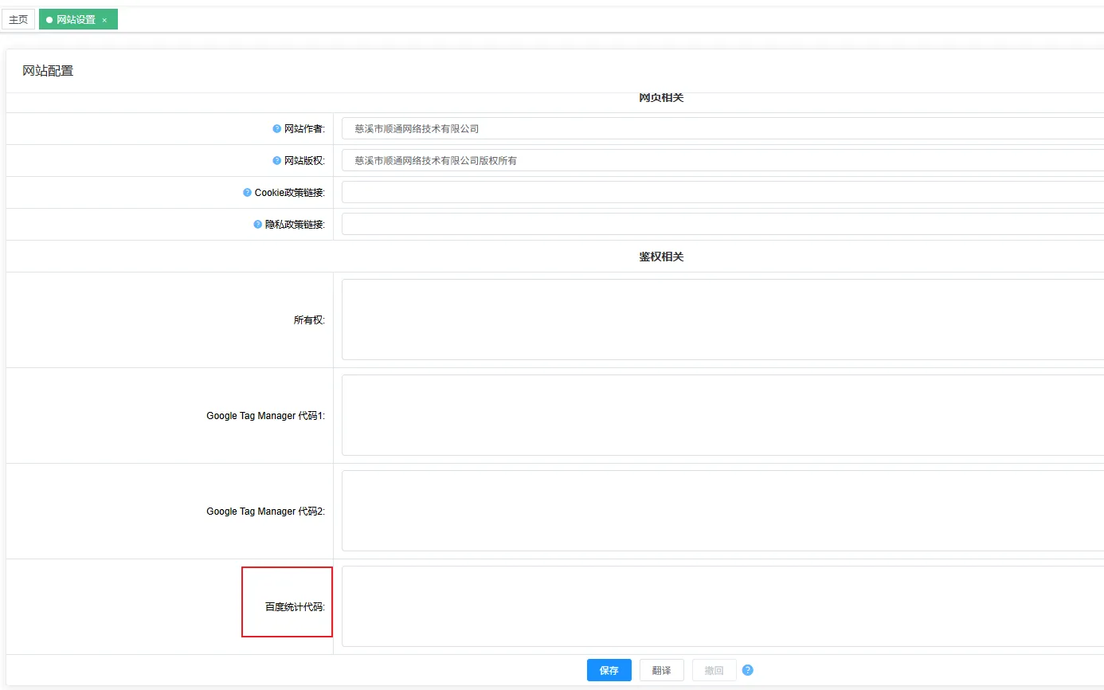Focus the 所有权 text area
Viewport: 1104px width, 690px height.
[x=722, y=320]
